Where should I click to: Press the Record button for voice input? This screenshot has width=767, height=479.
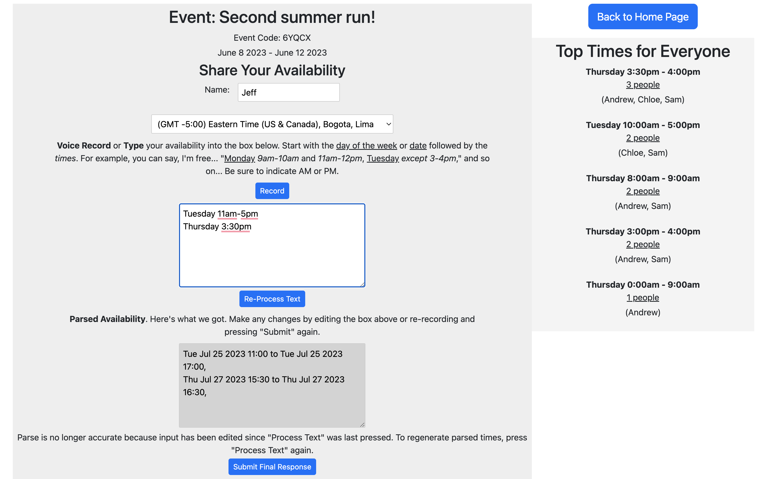pyautogui.click(x=272, y=190)
